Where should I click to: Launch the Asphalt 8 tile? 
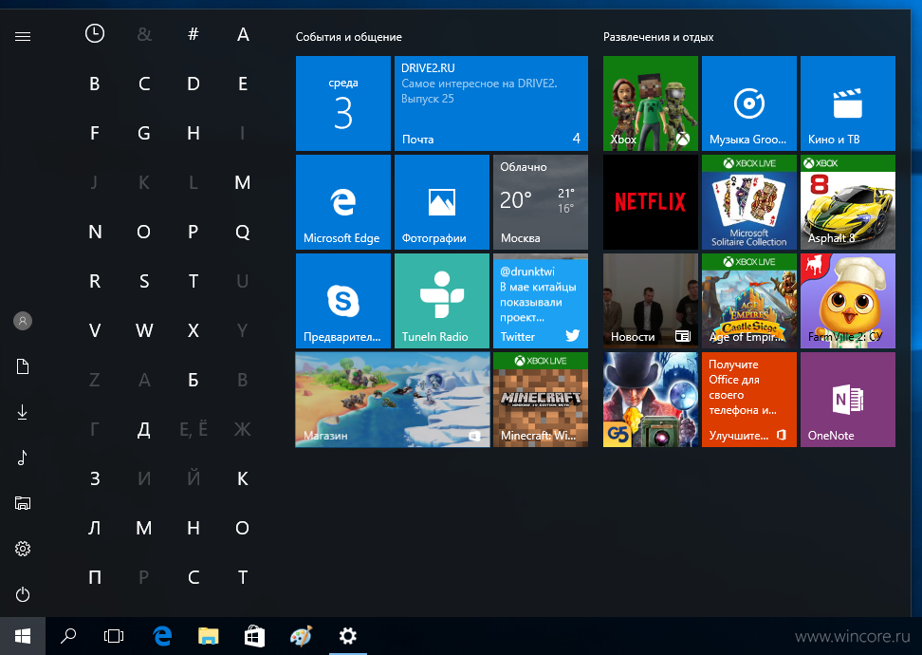848,202
